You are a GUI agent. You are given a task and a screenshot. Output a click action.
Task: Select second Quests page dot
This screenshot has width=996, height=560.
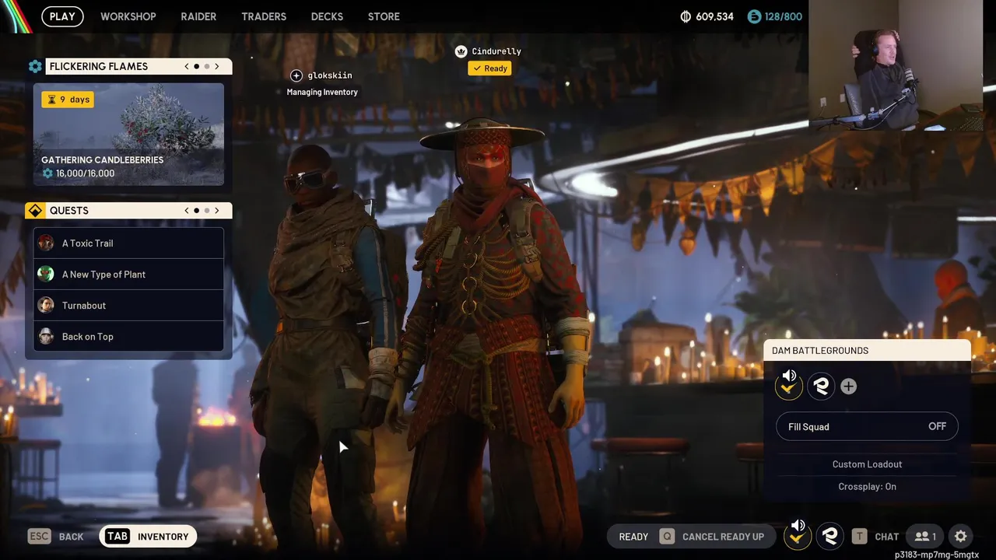click(x=207, y=211)
